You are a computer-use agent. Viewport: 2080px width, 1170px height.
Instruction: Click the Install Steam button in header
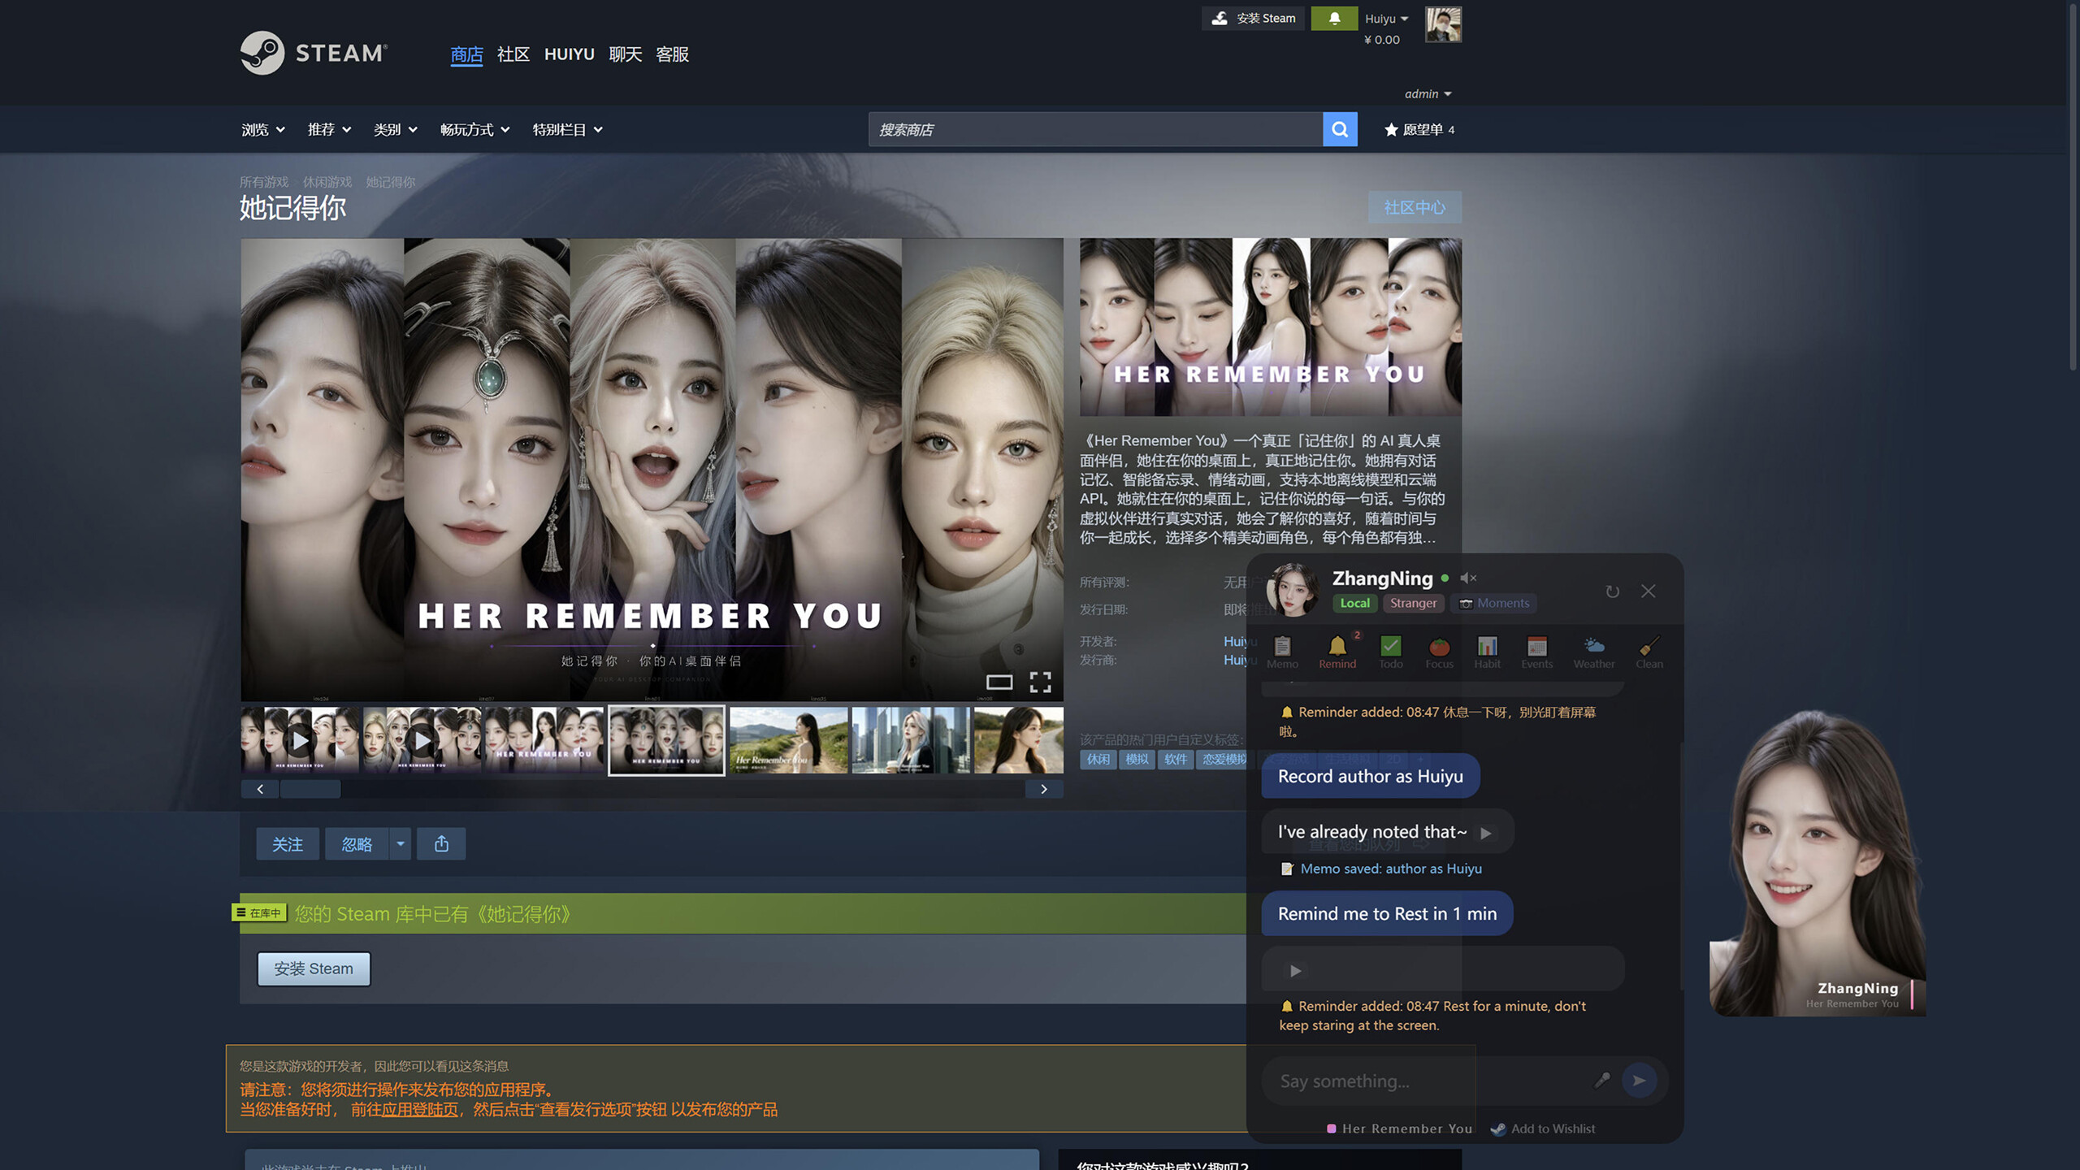pos(1254,18)
